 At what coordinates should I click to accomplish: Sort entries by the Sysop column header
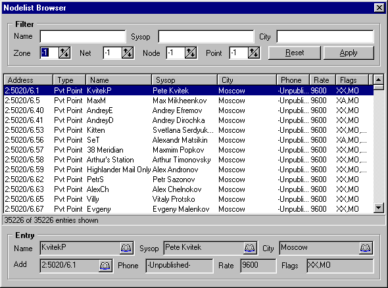tap(185, 80)
